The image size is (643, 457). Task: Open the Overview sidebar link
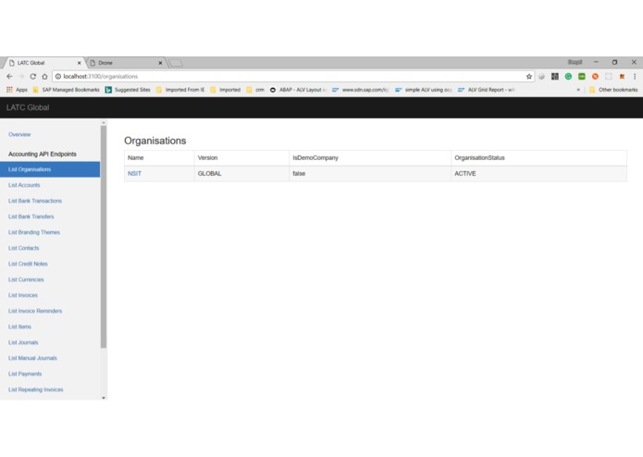tap(19, 134)
